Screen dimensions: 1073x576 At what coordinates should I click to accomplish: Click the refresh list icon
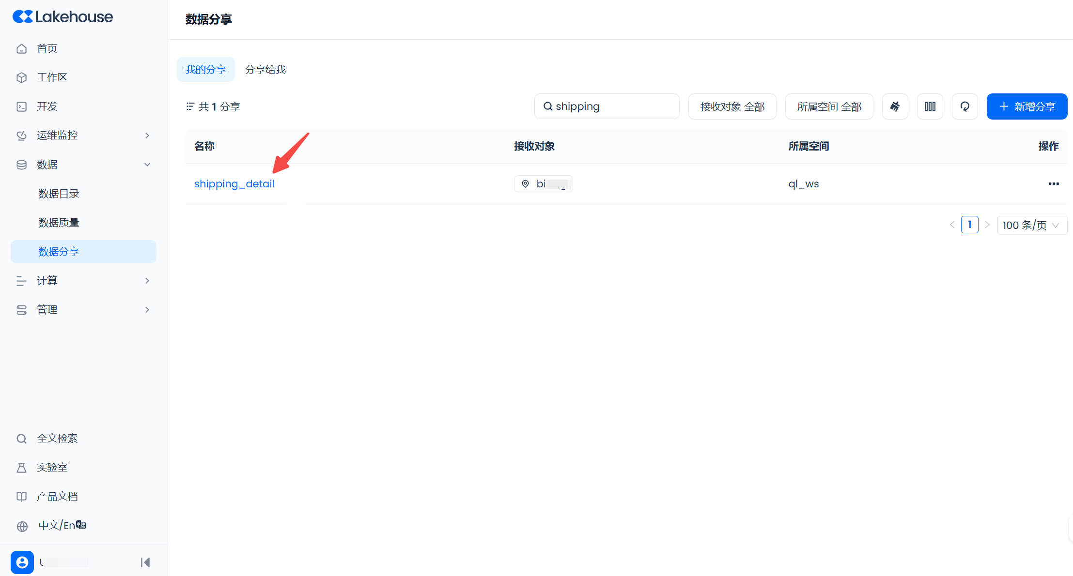tap(964, 106)
